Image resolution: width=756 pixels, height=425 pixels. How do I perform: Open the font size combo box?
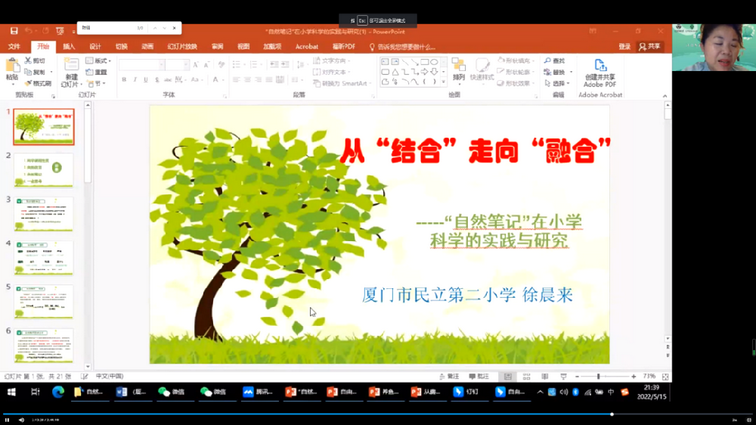click(178, 64)
